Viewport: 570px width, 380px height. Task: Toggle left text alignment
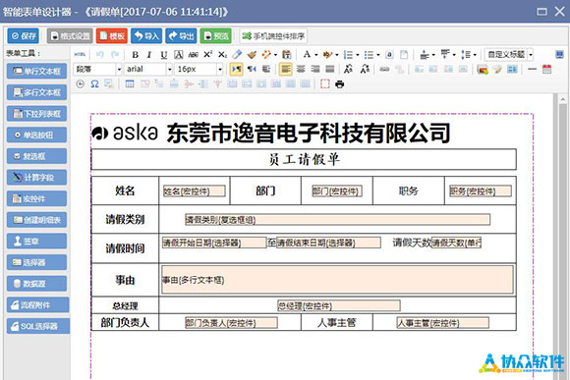coord(285,69)
